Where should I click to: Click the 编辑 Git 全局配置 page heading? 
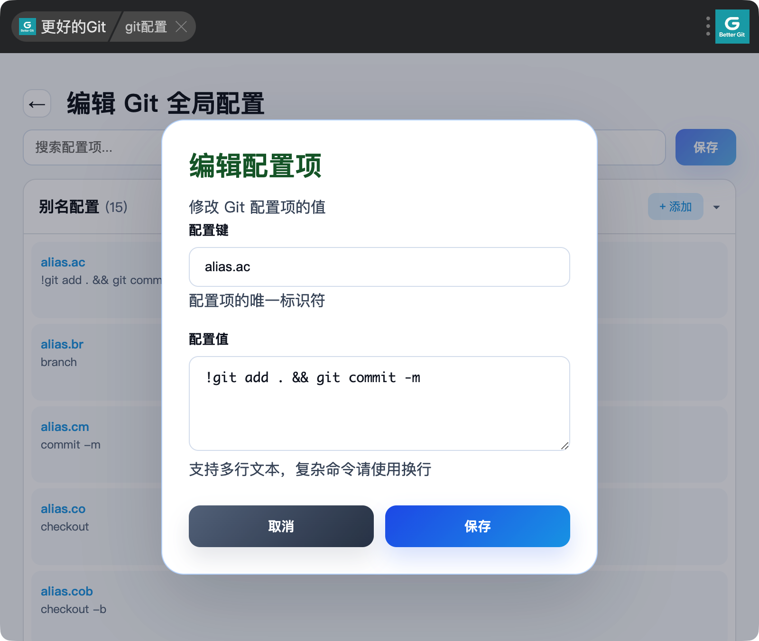[166, 103]
